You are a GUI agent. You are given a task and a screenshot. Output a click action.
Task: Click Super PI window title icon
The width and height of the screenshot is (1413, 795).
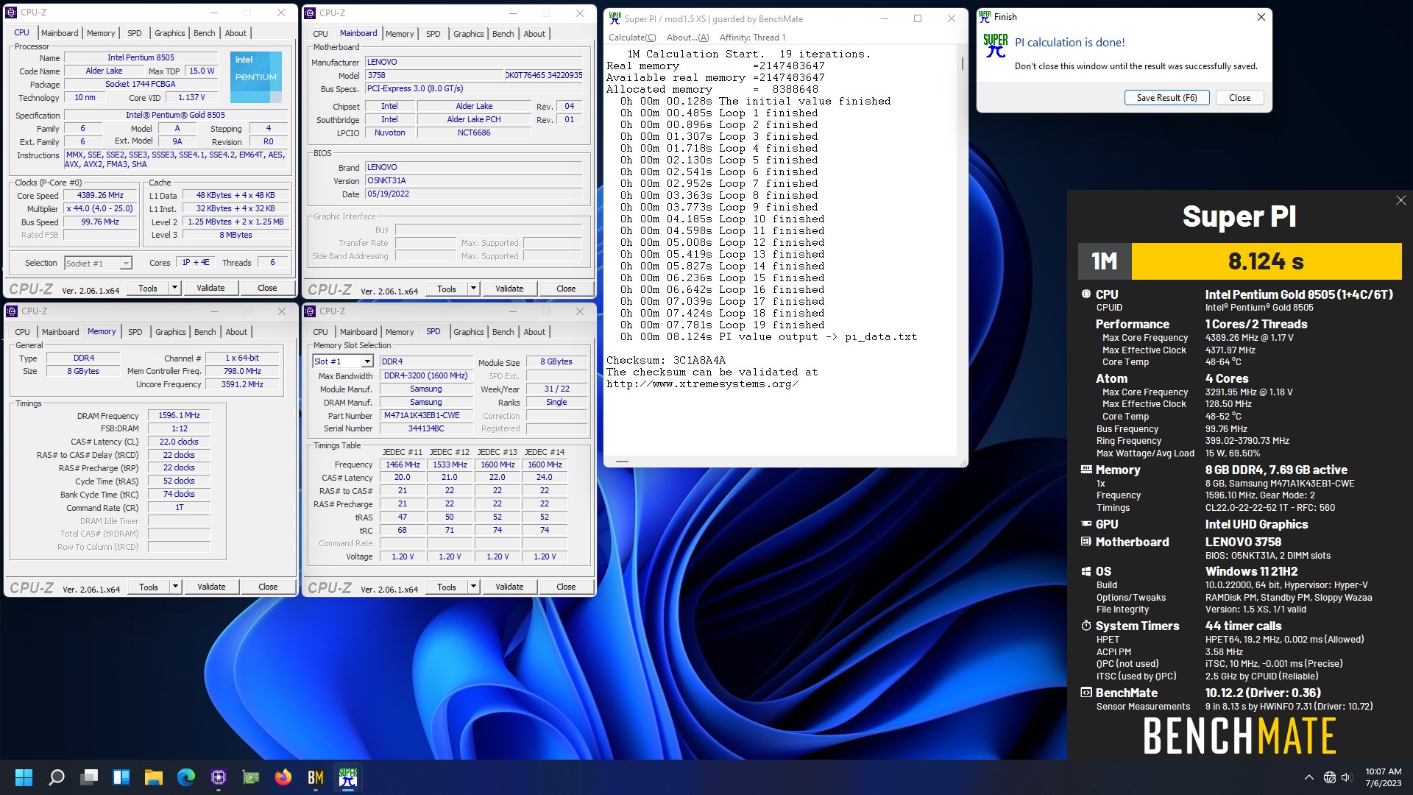pyautogui.click(x=615, y=18)
